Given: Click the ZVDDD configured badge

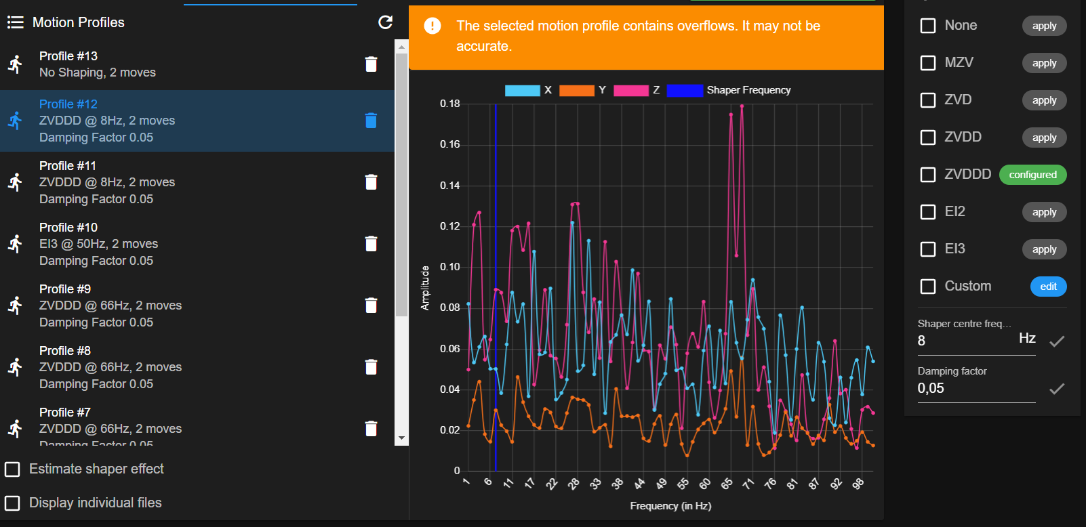Looking at the screenshot, I should [1032, 175].
